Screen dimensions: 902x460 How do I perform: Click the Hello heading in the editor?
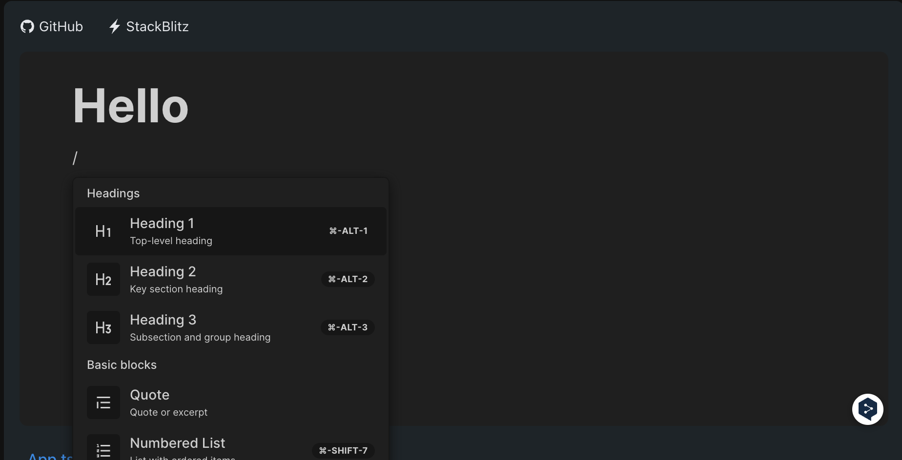[131, 106]
